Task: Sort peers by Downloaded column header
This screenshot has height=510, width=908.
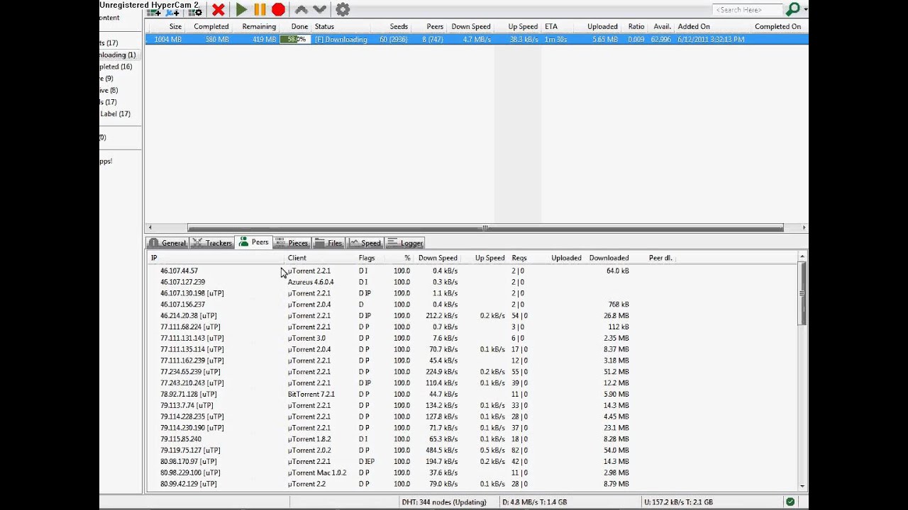Action: (609, 258)
